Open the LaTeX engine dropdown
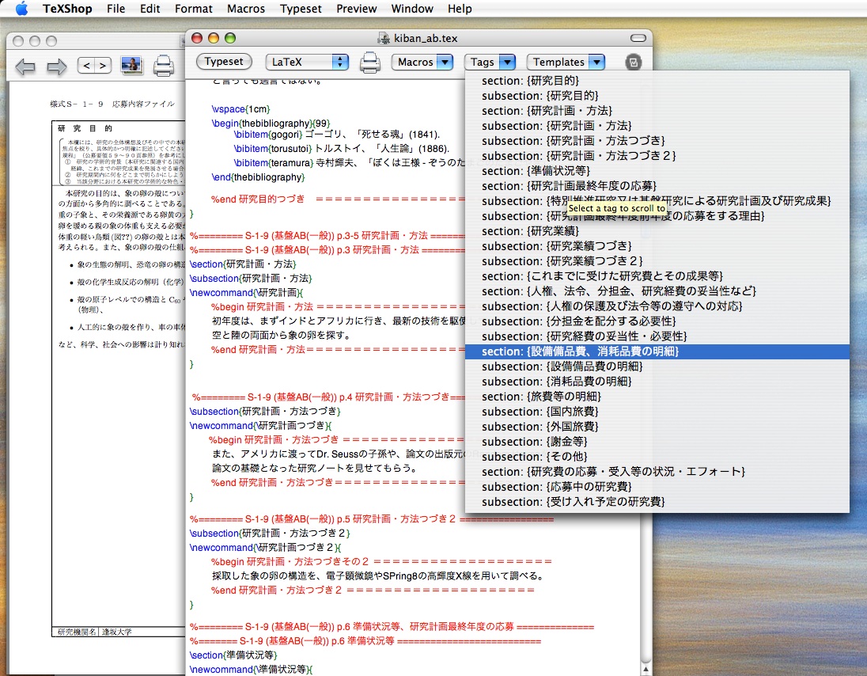 click(x=306, y=62)
